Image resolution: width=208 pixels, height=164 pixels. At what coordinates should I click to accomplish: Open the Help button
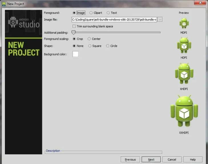point(193,159)
